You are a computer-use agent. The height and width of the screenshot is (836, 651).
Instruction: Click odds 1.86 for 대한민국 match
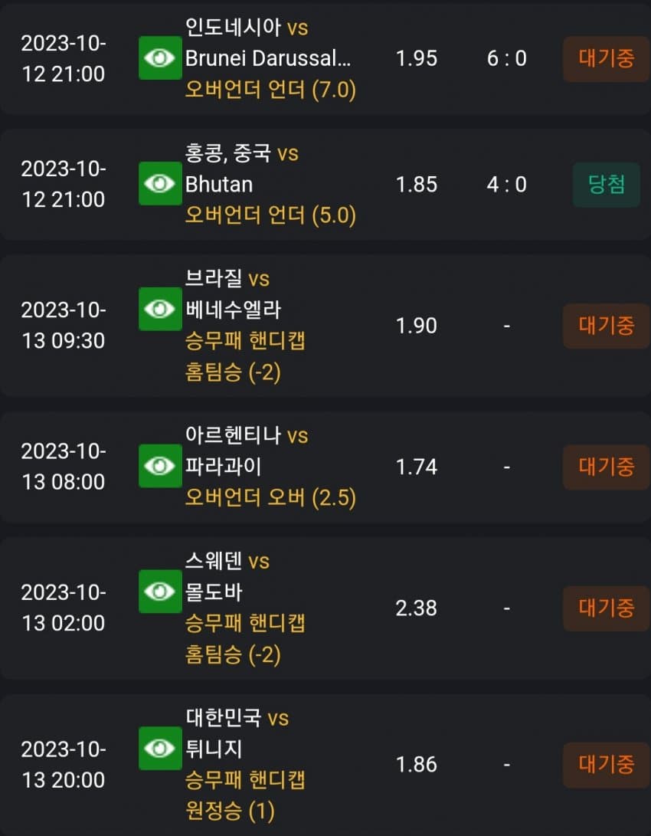[416, 765]
